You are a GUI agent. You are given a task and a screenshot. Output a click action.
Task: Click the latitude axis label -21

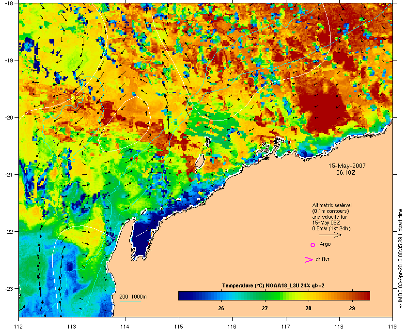click(x=9, y=175)
